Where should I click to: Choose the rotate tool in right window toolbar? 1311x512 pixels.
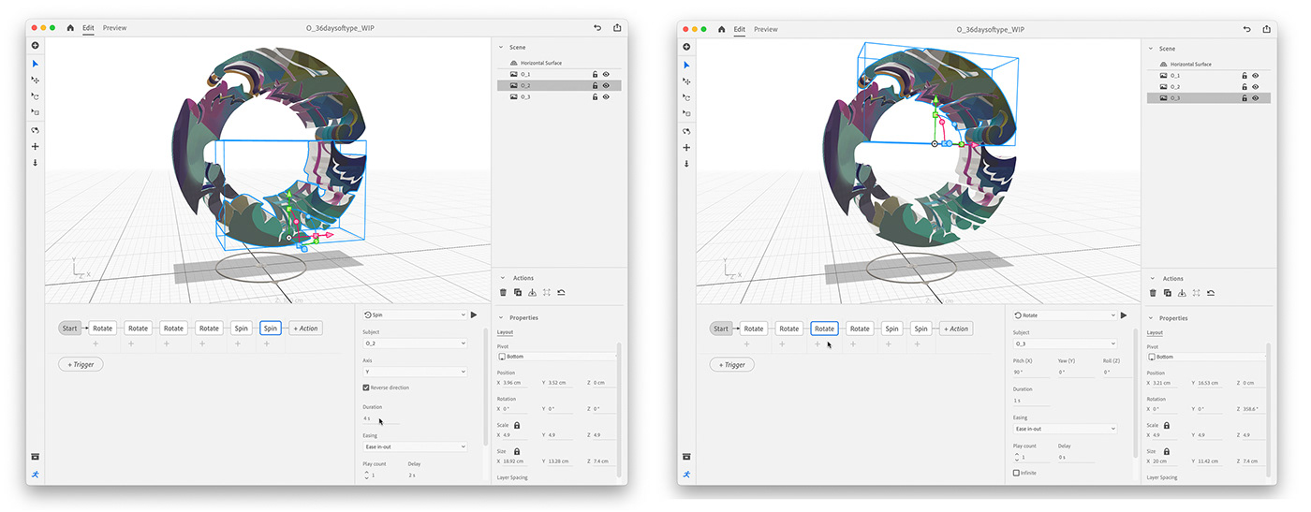click(x=686, y=96)
